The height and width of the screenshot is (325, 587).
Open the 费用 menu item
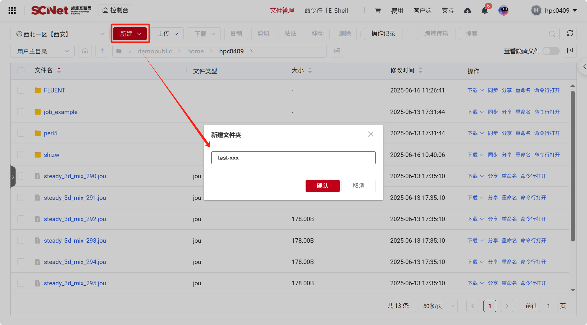[x=397, y=10]
